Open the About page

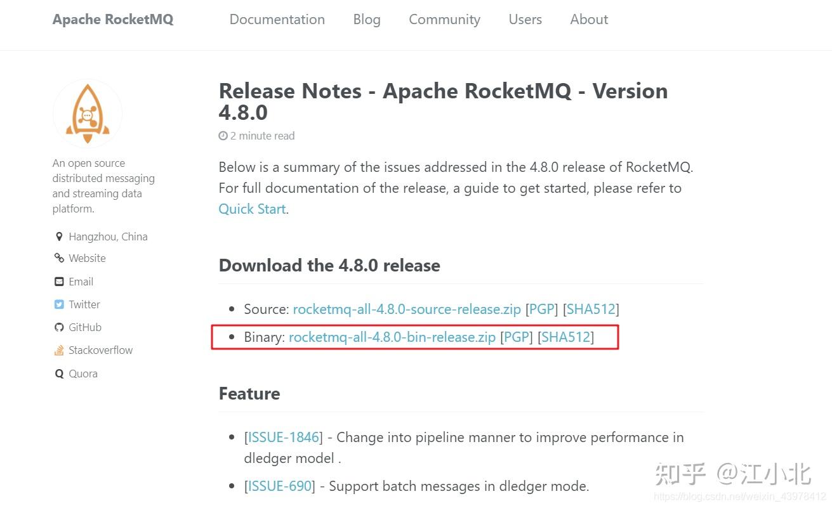(588, 19)
